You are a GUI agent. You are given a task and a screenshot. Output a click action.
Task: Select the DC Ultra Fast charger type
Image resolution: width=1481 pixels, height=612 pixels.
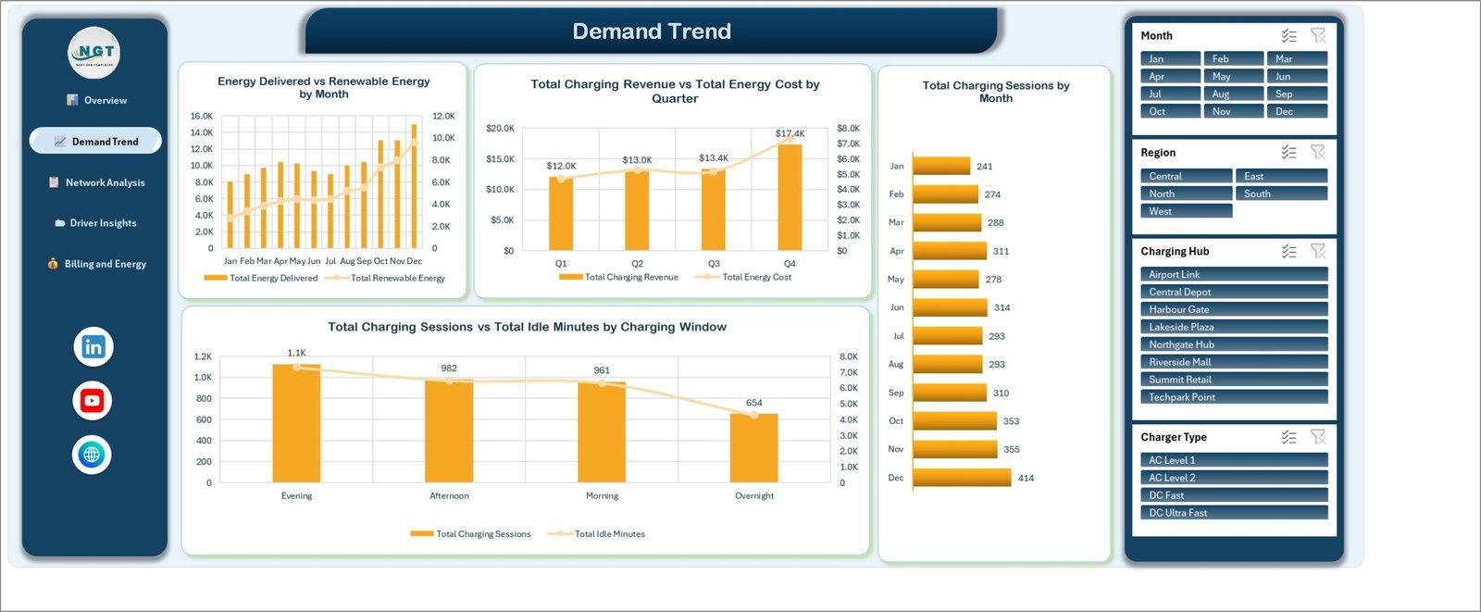pos(1234,513)
